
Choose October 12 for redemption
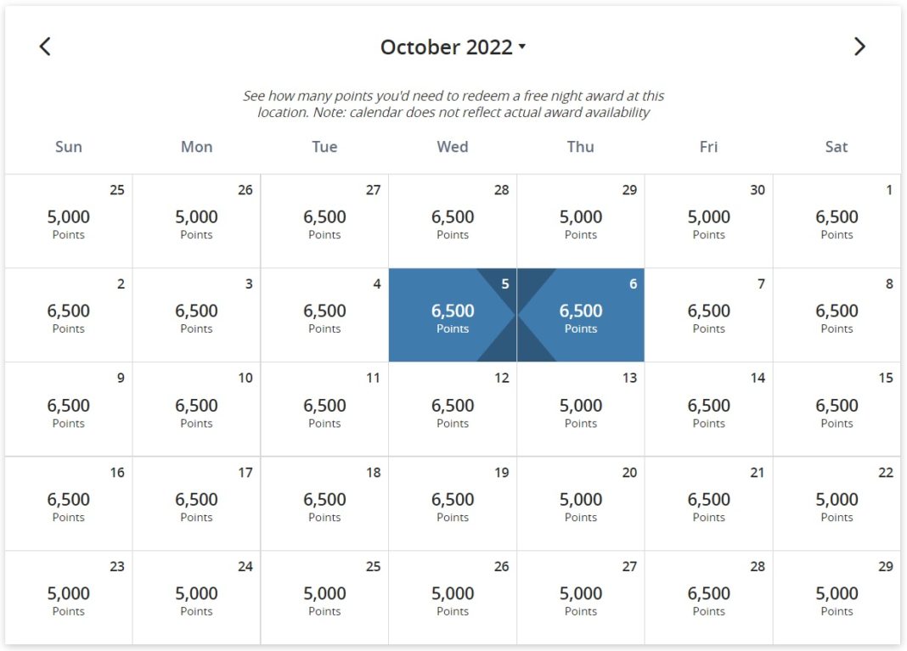(453, 408)
